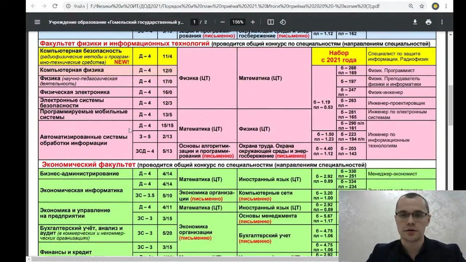The width and height of the screenshot is (466, 262).
Task: Click 'Автоматизированные системы обработки информации' cell
Action: point(85,140)
